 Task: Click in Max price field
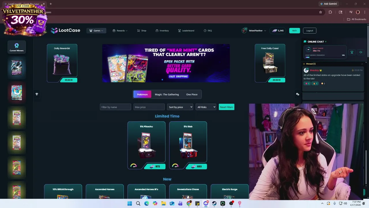pos(149,107)
